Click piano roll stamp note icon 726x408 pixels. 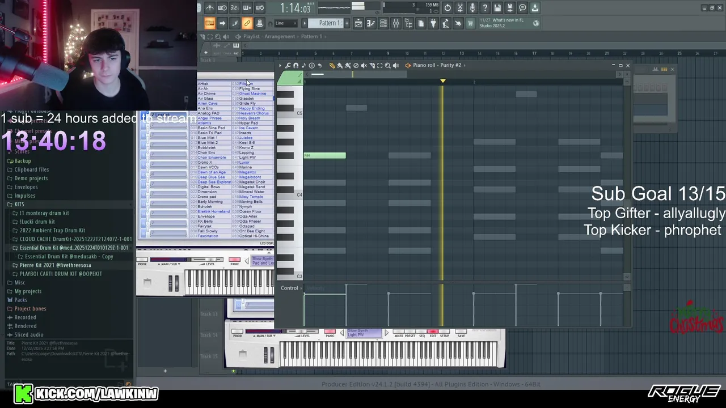point(304,66)
